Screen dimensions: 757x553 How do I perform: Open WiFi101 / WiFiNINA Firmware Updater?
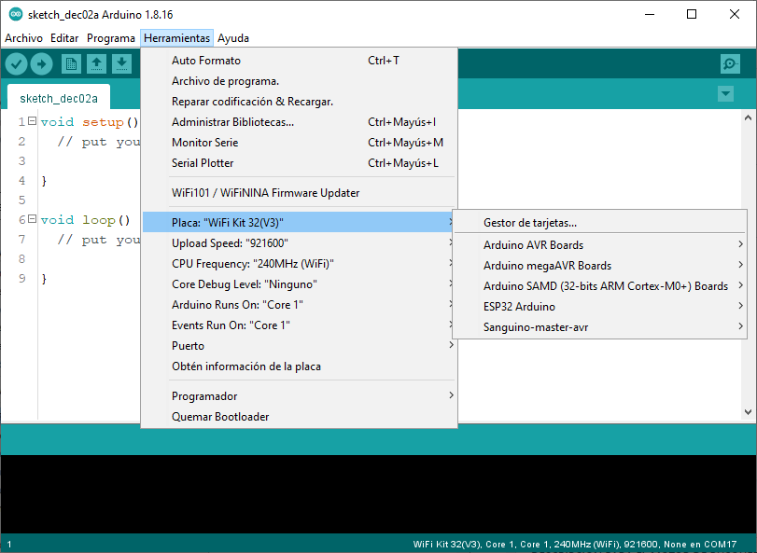tap(300, 193)
